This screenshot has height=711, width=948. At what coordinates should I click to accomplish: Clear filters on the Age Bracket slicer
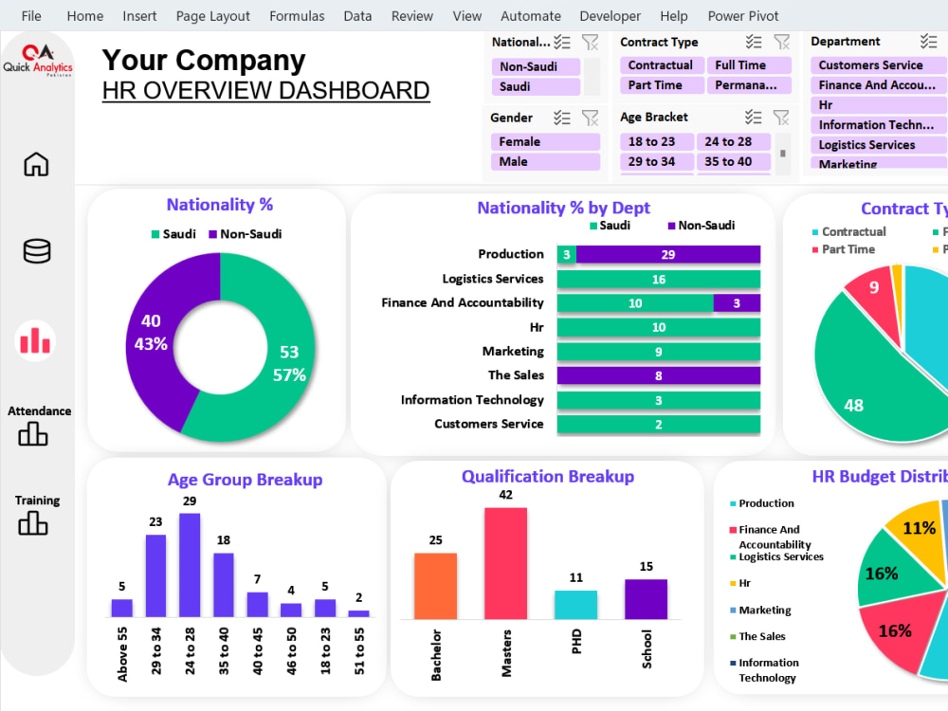[x=782, y=118]
